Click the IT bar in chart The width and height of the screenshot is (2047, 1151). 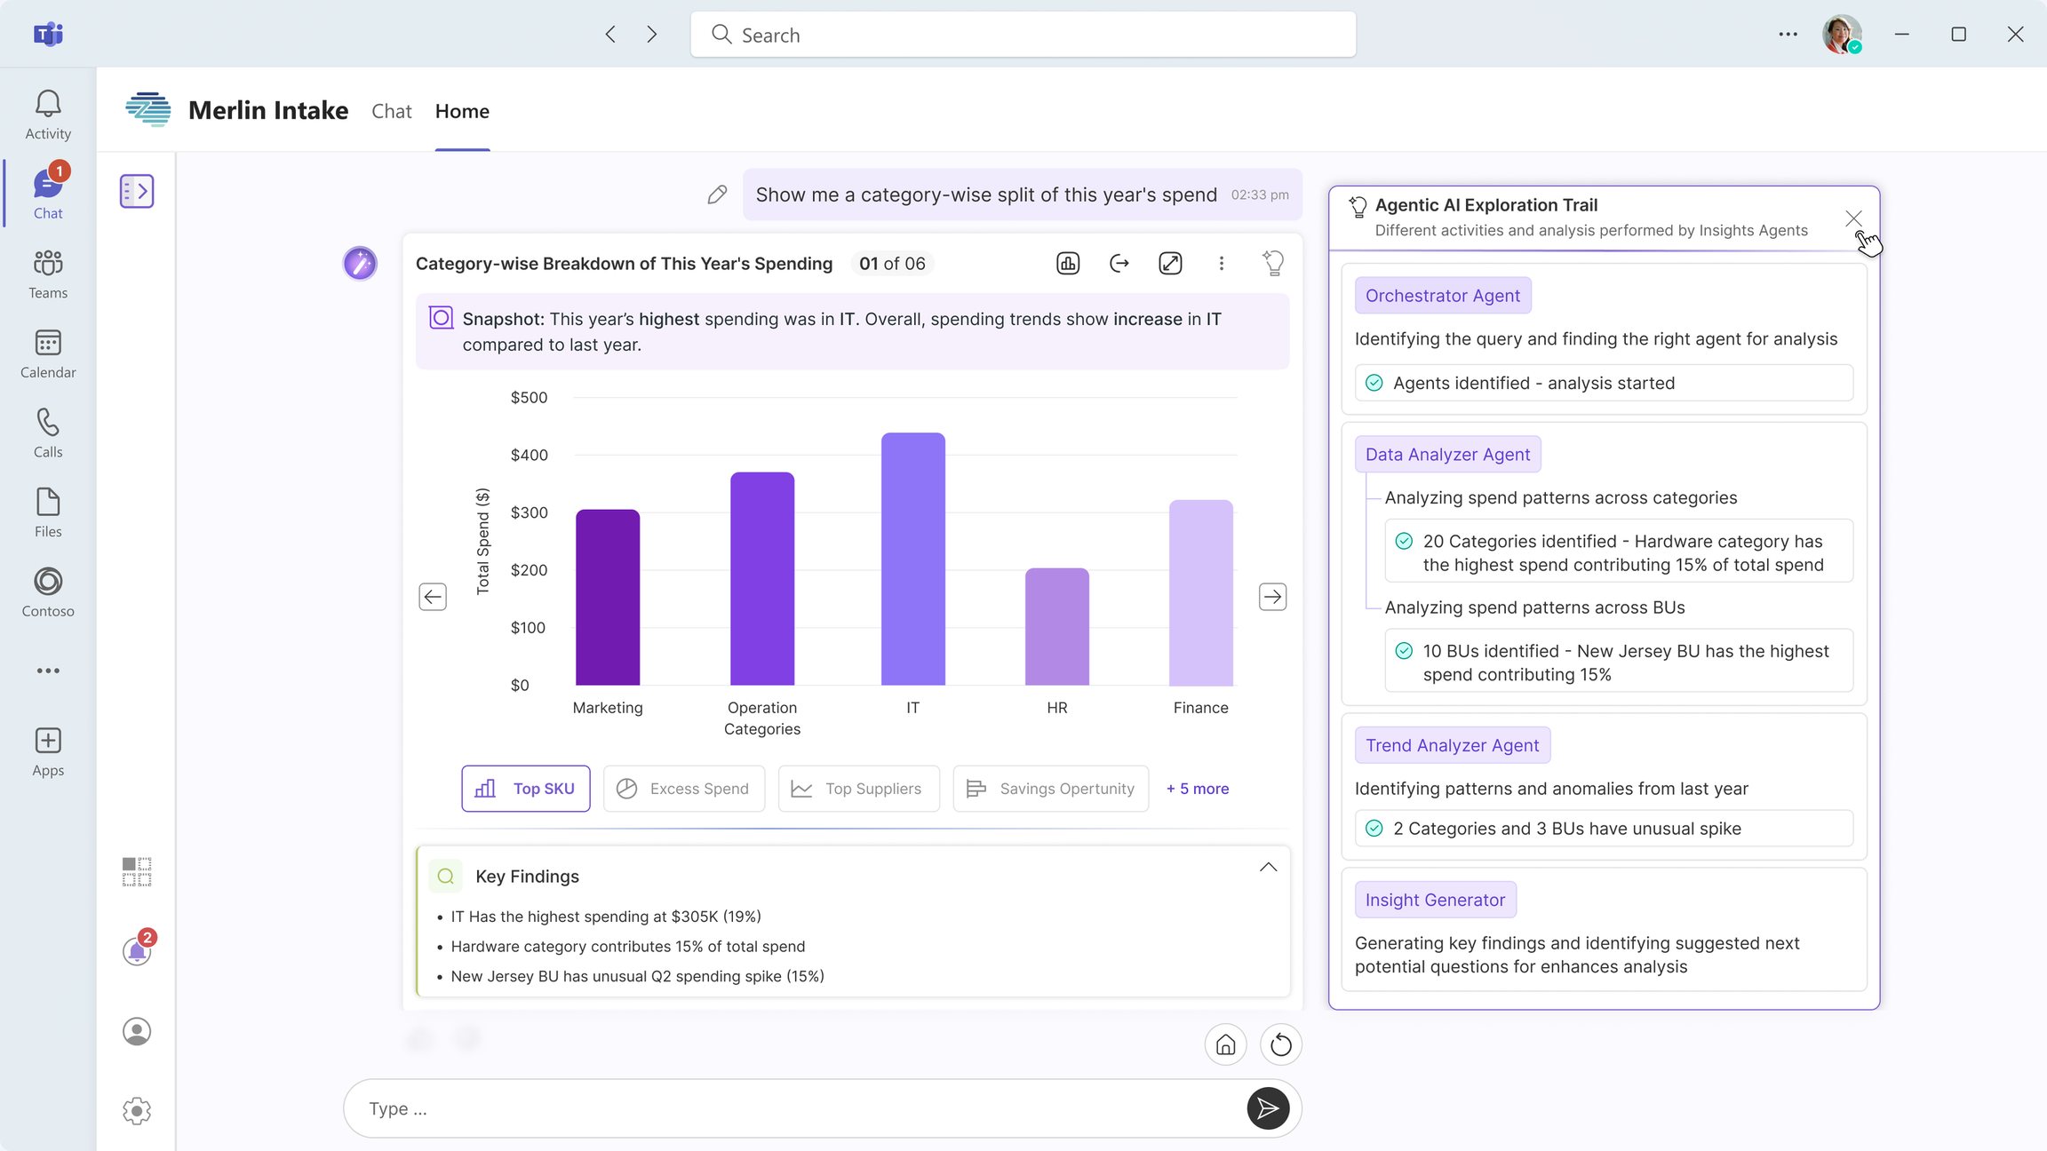tap(912, 559)
